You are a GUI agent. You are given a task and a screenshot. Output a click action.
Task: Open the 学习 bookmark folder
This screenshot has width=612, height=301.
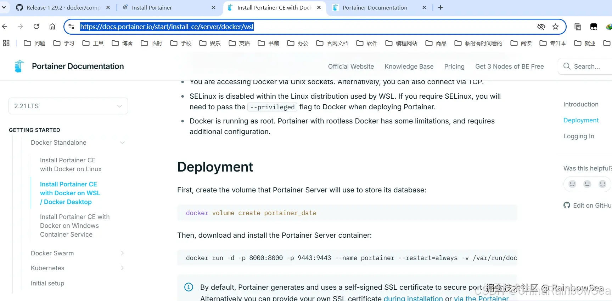click(x=64, y=43)
